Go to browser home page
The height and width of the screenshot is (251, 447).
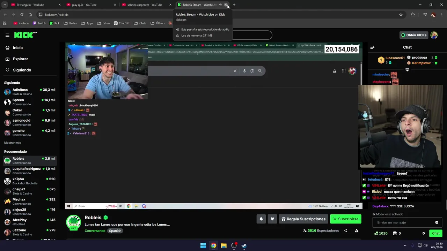tap(30, 15)
